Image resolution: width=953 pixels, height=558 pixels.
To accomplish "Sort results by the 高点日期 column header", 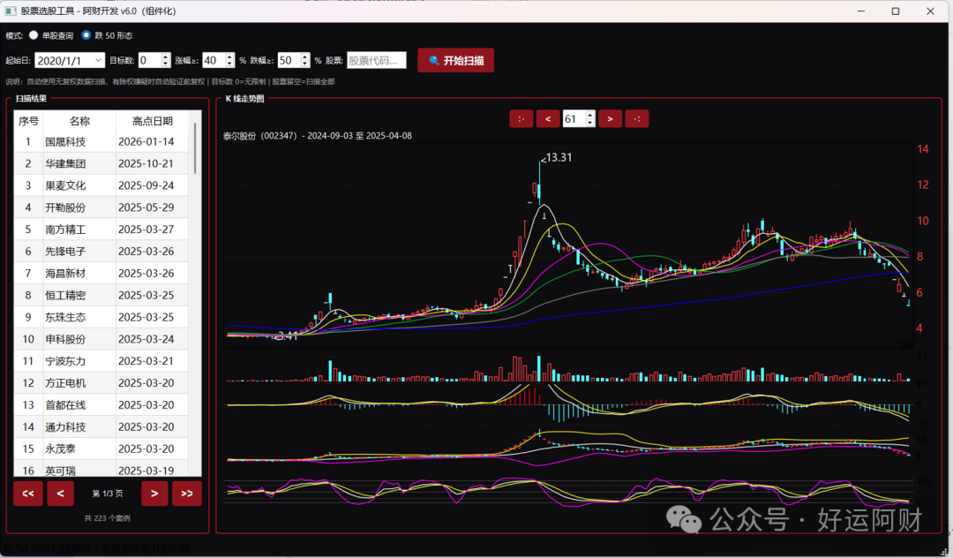I will [x=152, y=121].
